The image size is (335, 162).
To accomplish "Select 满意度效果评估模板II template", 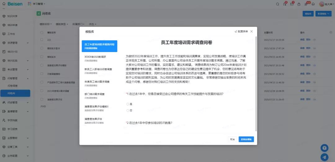I will click(99, 108).
